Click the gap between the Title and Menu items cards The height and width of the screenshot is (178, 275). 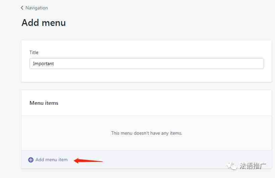[x=146, y=86]
